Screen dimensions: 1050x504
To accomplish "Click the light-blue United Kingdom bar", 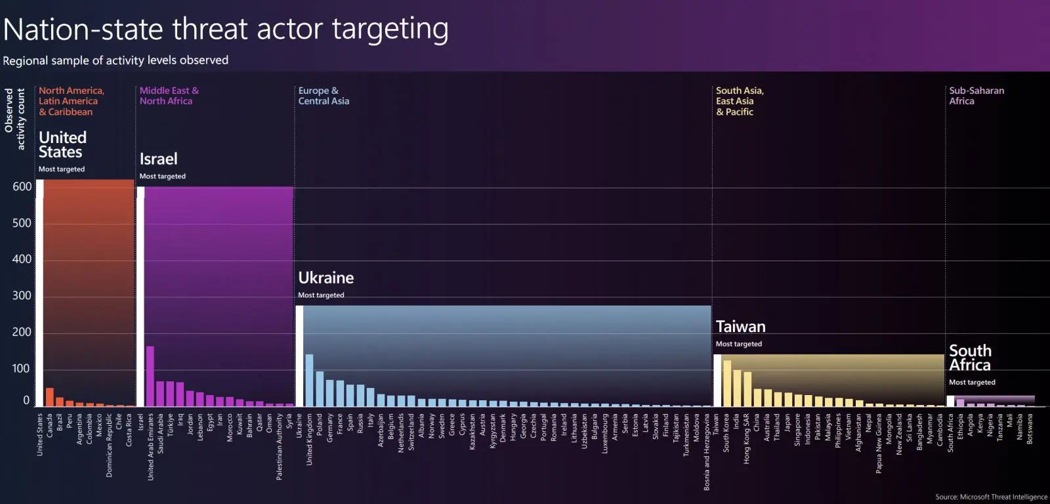I will (309, 380).
